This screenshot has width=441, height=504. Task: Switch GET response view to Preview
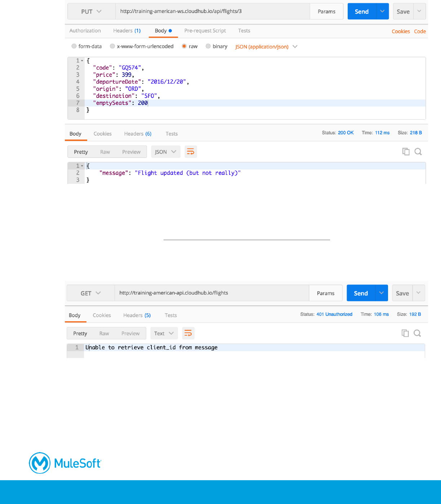tap(130, 333)
